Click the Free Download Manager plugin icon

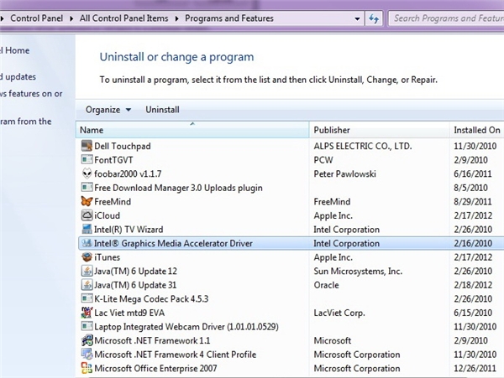[87, 188]
